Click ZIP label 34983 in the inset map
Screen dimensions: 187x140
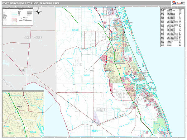[x=39, y=99]
